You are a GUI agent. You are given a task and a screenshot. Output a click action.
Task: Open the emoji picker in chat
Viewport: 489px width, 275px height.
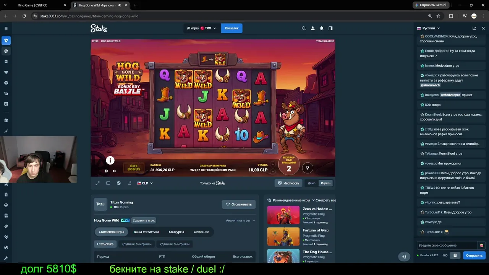click(481, 245)
